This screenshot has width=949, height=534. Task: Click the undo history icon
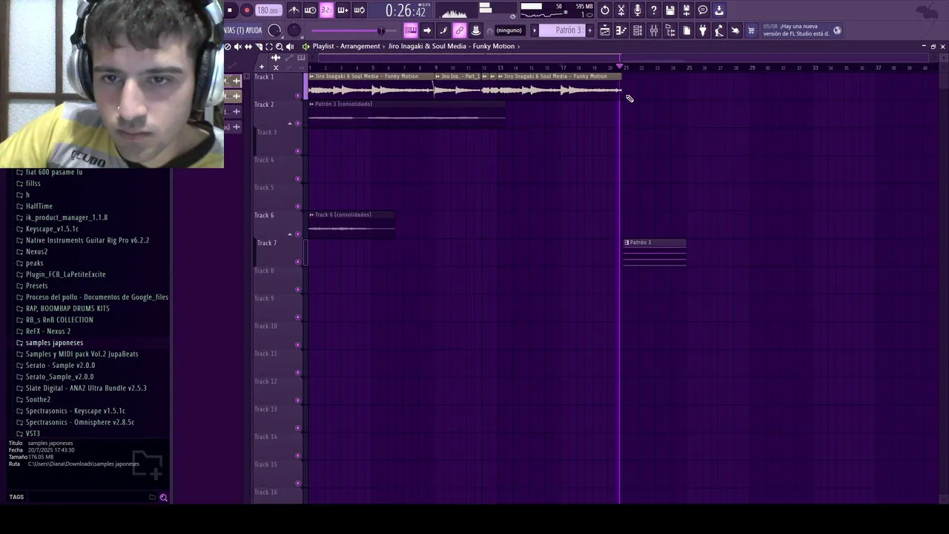click(605, 10)
